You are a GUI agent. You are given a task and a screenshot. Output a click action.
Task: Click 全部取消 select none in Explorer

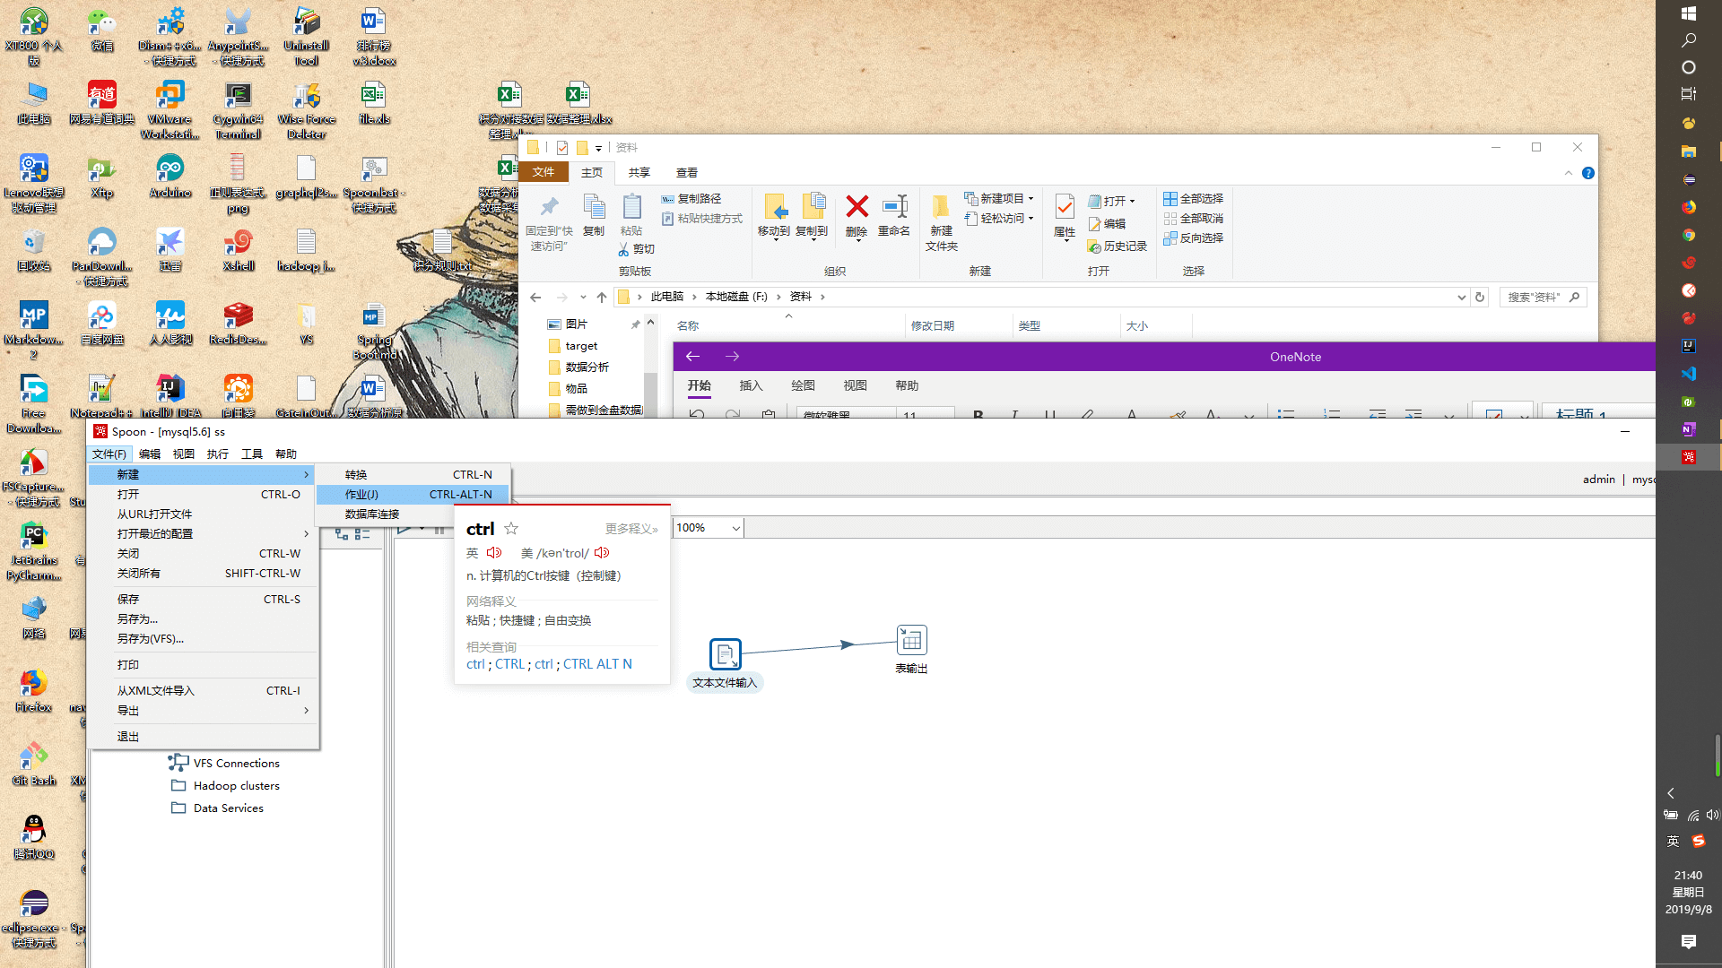pyautogui.click(x=1194, y=219)
